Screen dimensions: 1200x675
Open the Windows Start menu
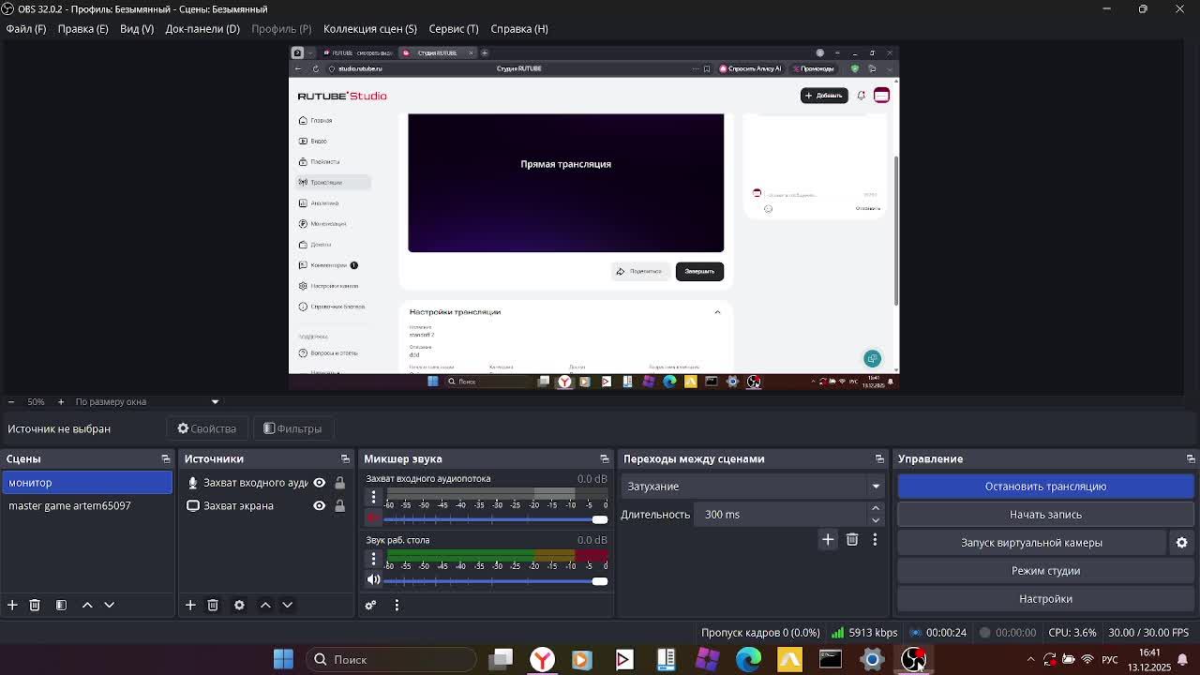click(x=283, y=659)
